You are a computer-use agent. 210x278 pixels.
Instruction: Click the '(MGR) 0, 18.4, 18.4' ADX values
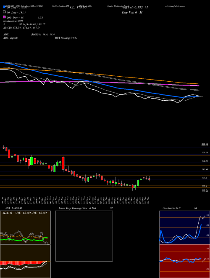pyautogui.click(x=43, y=35)
